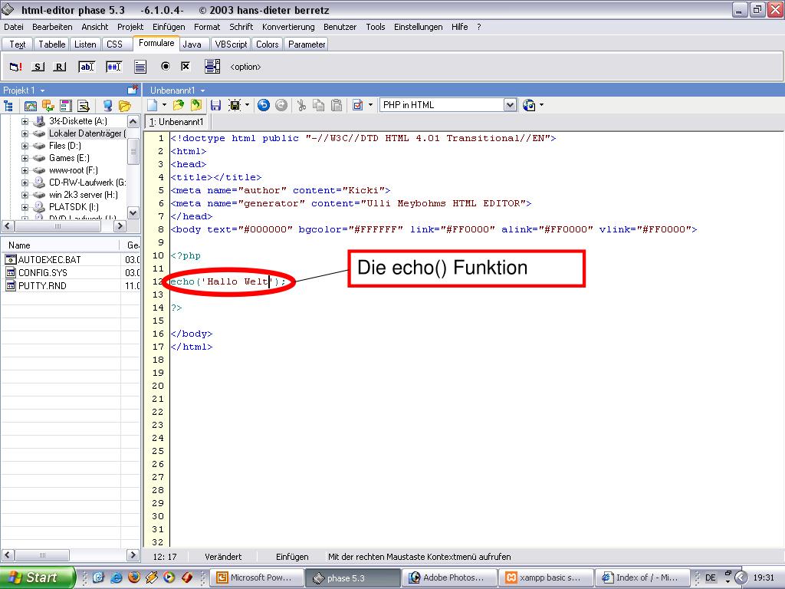Expand the Games (E:) drive node
This screenshot has height=589, width=785.
[25, 158]
